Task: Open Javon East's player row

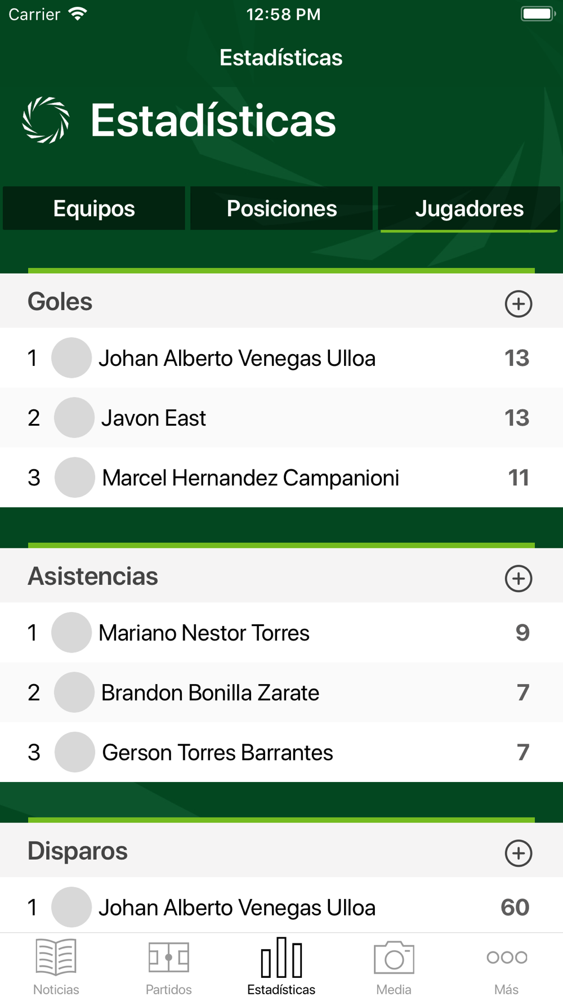Action: click(281, 418)
